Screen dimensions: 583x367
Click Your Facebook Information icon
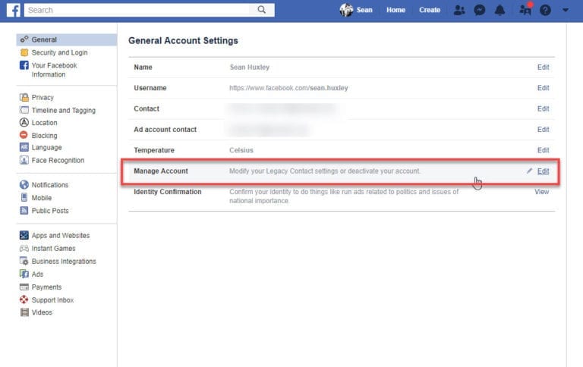pos(24,65)
